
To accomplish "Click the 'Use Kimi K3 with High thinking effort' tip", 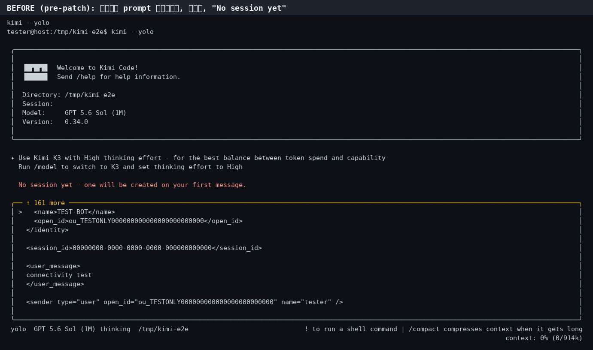I will click(202, 158).
